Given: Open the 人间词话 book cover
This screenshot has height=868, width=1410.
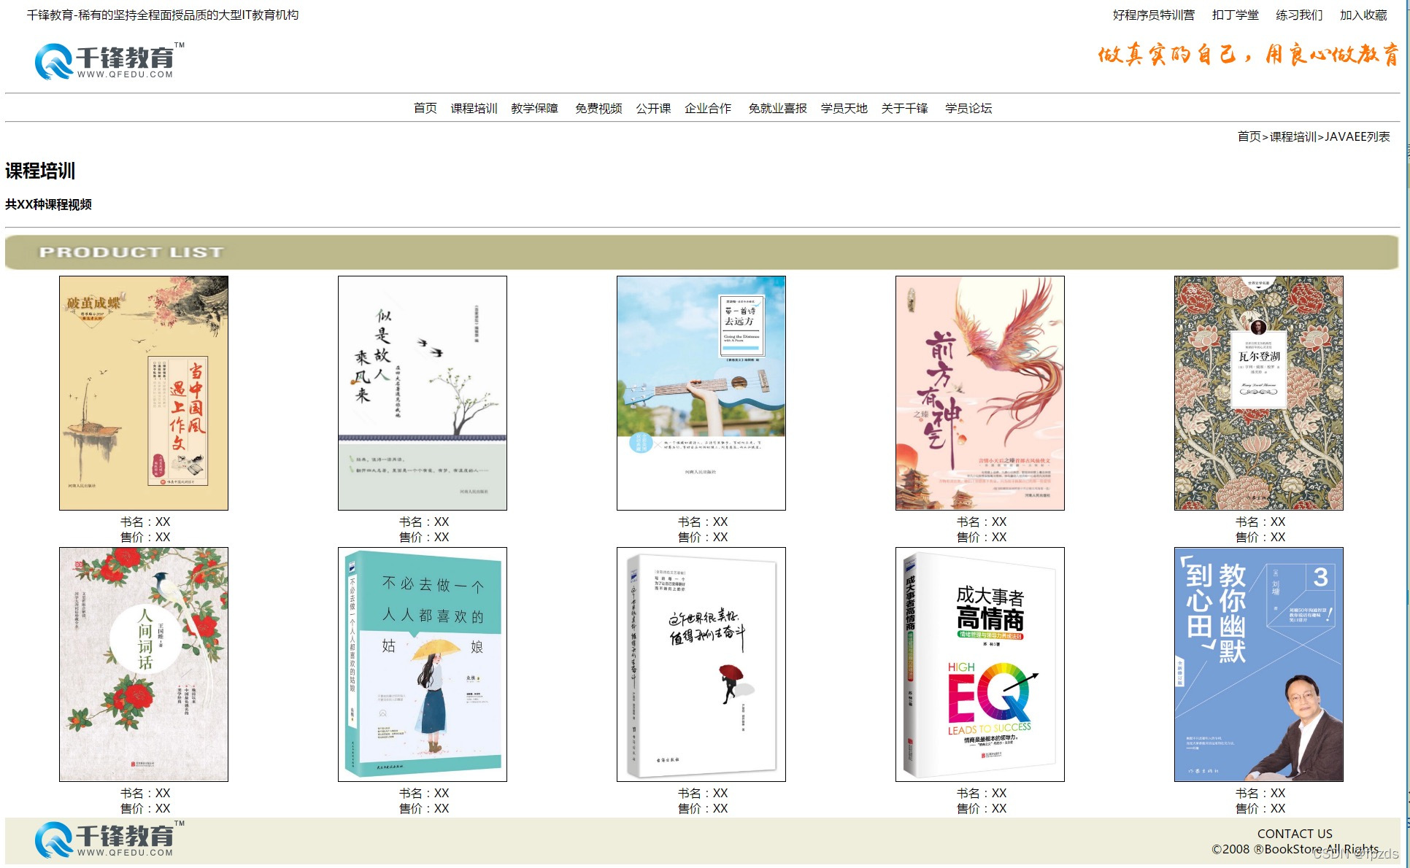Looking at the screenshot, I should point(144,664).
